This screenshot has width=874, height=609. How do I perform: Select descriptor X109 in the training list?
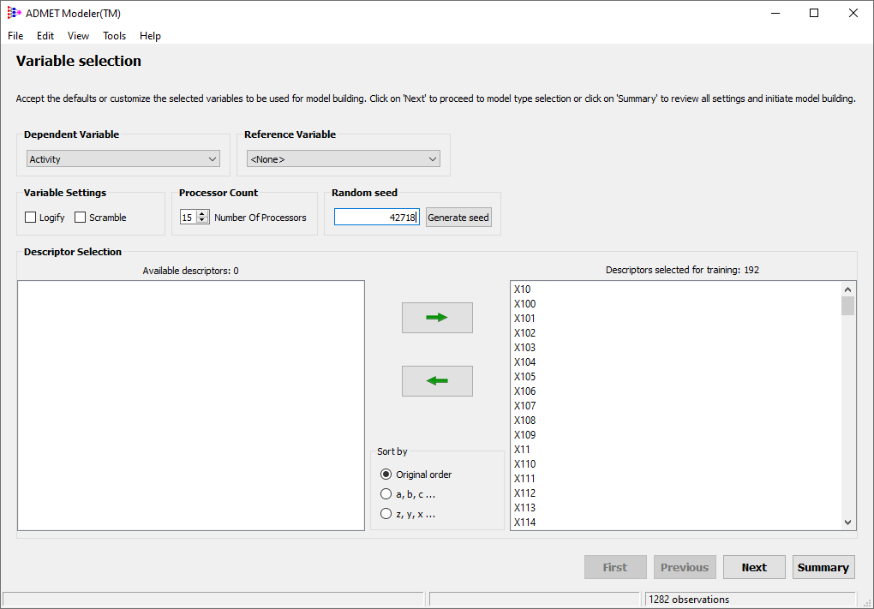[524, 434]
